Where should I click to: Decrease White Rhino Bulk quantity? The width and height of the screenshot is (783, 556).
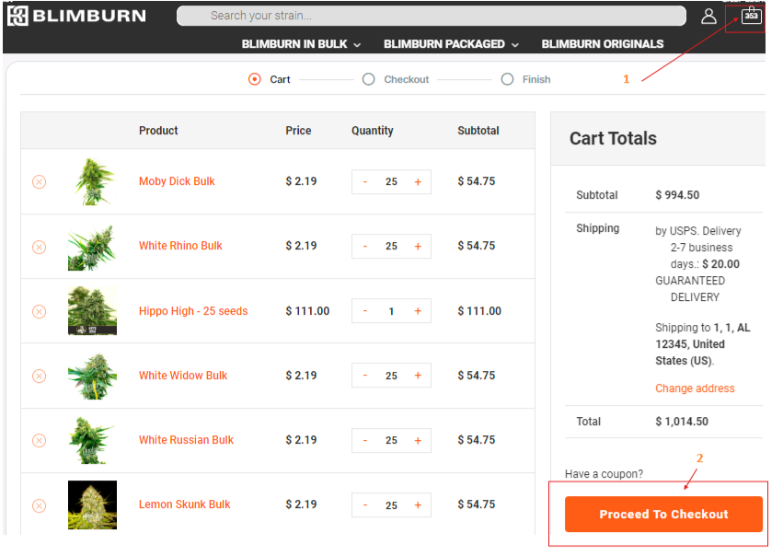coord(365,247)
